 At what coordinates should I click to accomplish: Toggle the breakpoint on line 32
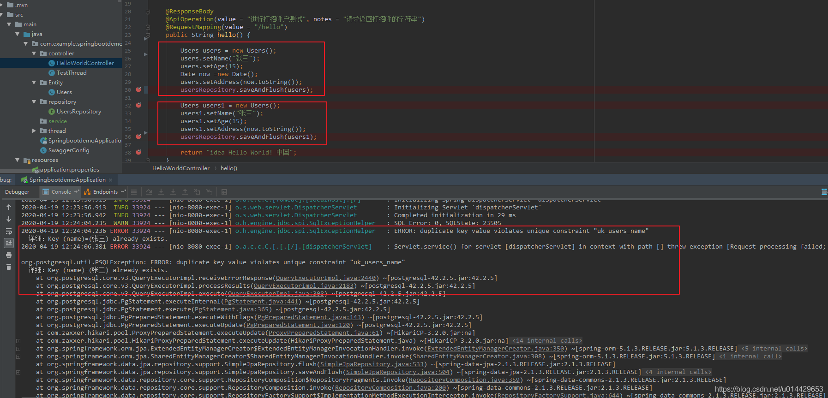pos(138,105)
